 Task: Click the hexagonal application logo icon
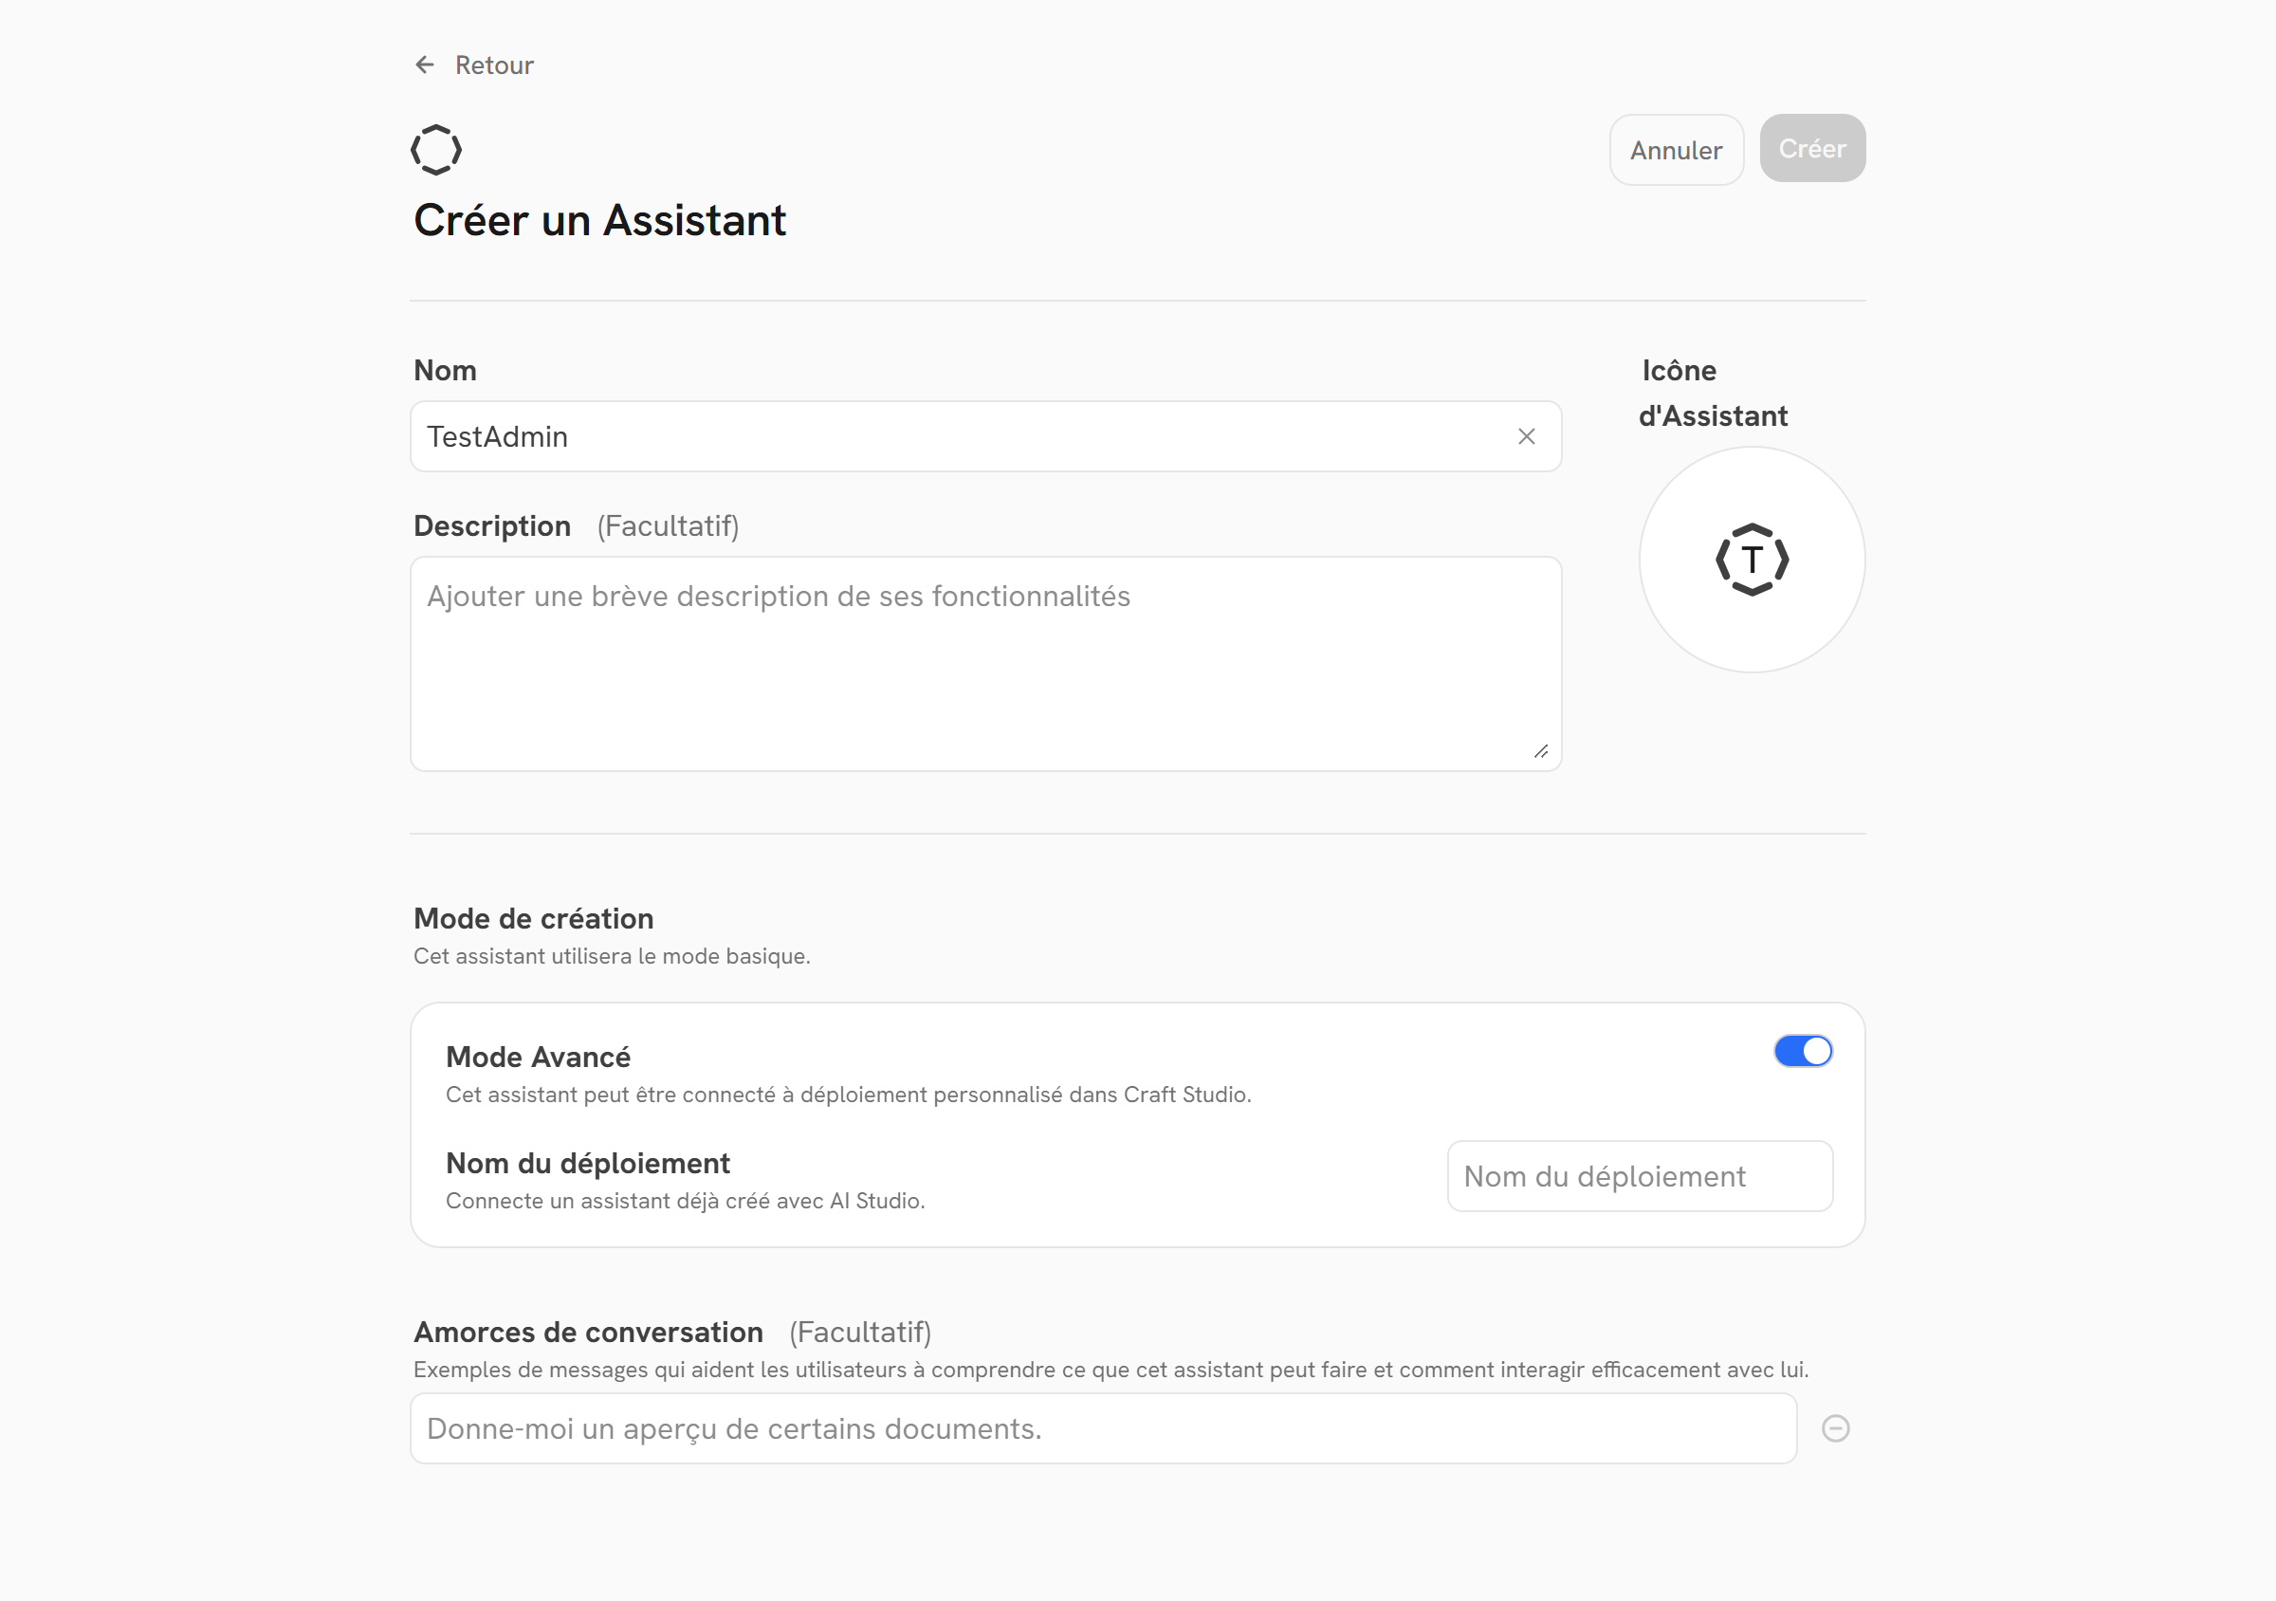[436, 149]
